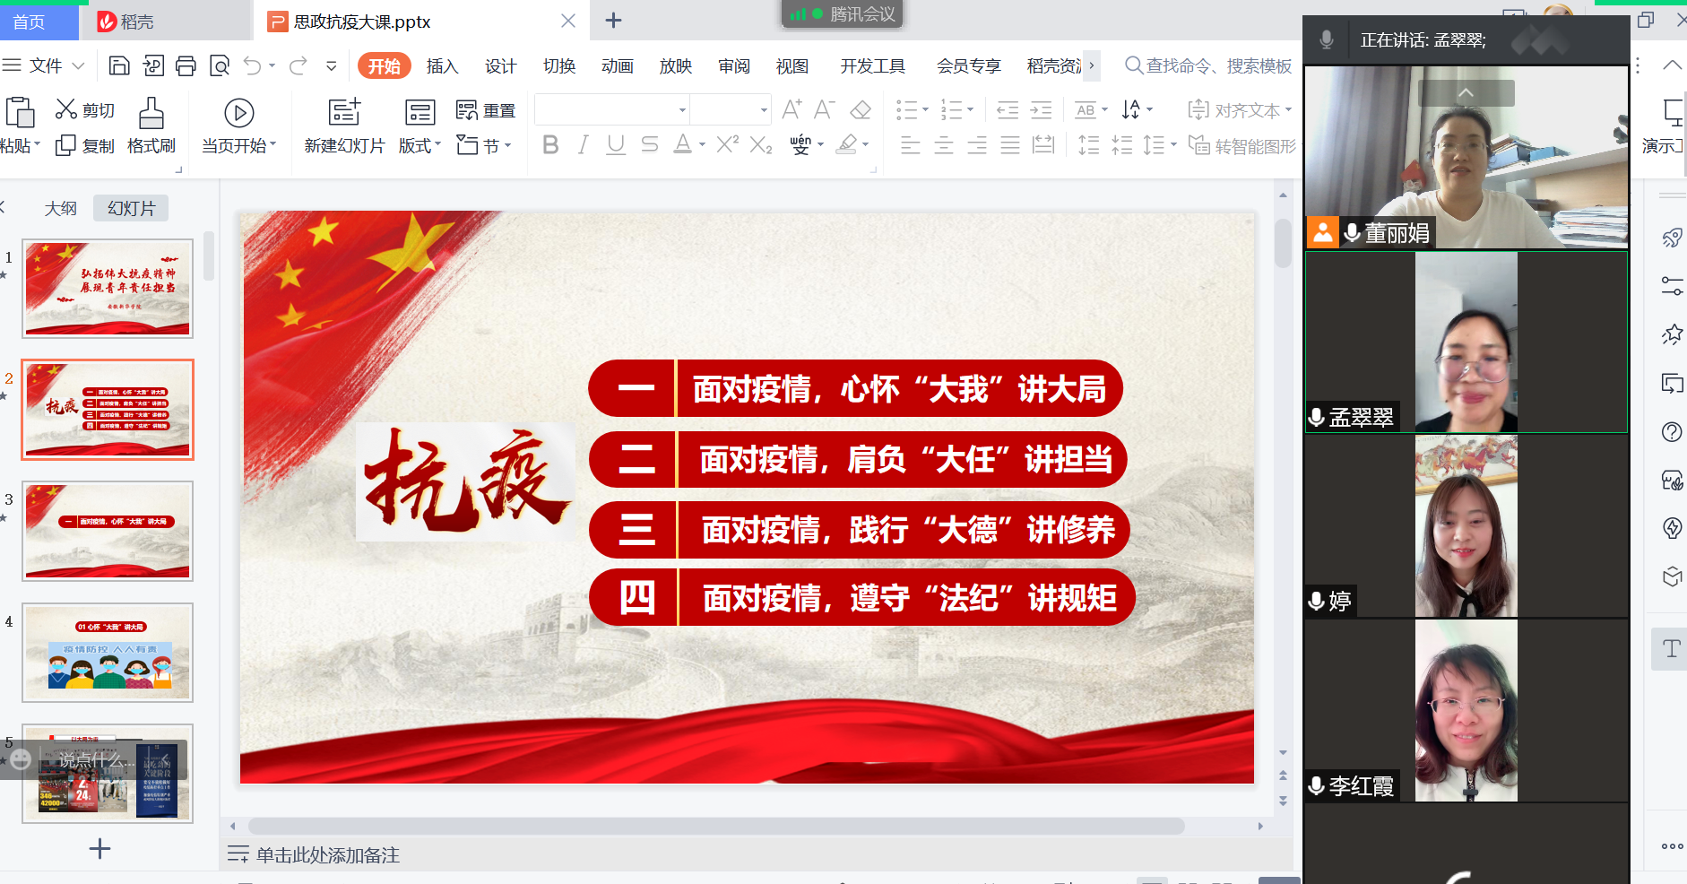Click the Format Painter (格式刷) icon
This screenshot has height=884, width=1687.
point(151,126)
